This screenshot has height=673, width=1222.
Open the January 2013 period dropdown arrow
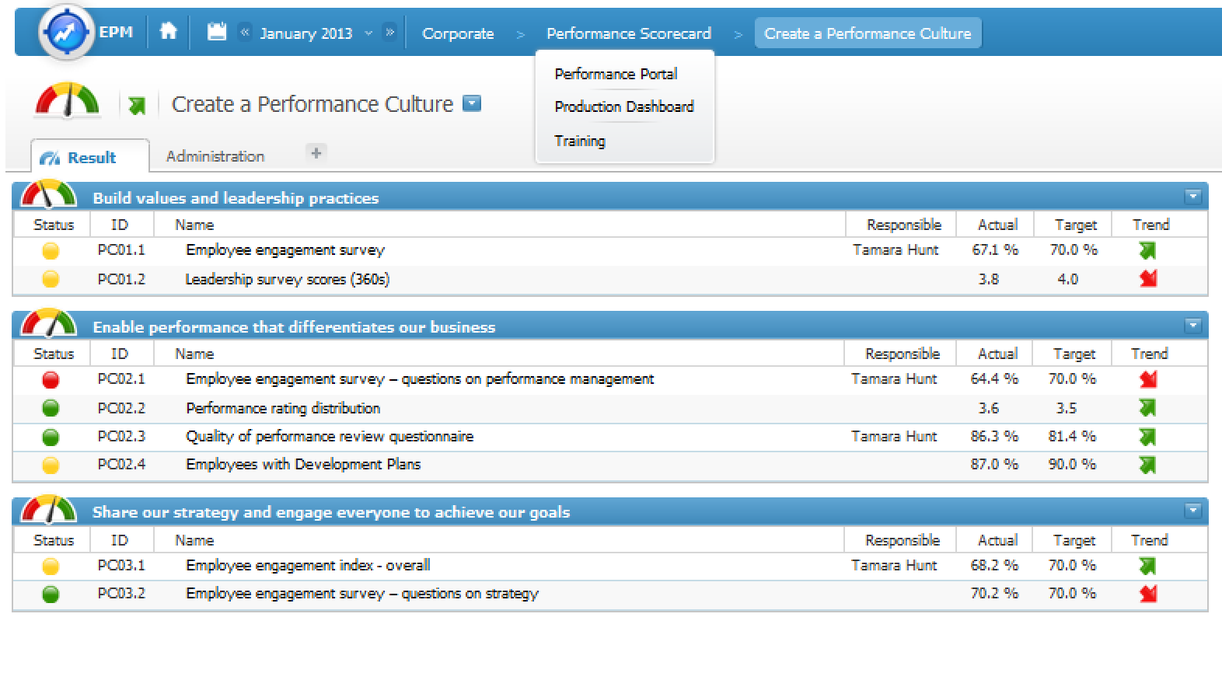tap(368, 33)
